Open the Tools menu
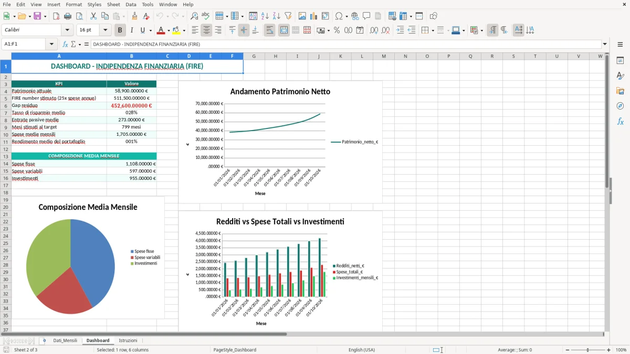Viewport: 630px width, 354px height. point(148,4)
